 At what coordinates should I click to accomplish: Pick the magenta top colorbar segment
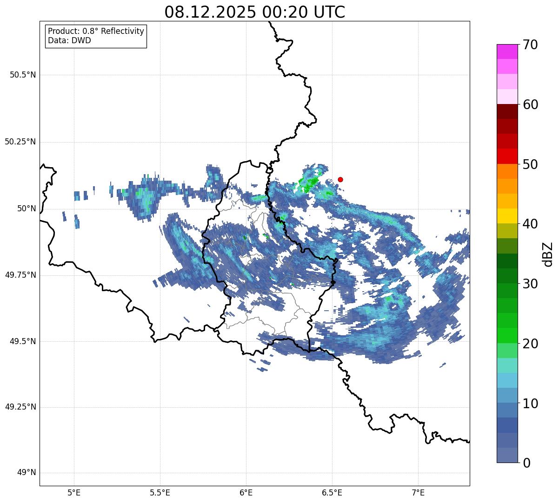coord(507,52)
